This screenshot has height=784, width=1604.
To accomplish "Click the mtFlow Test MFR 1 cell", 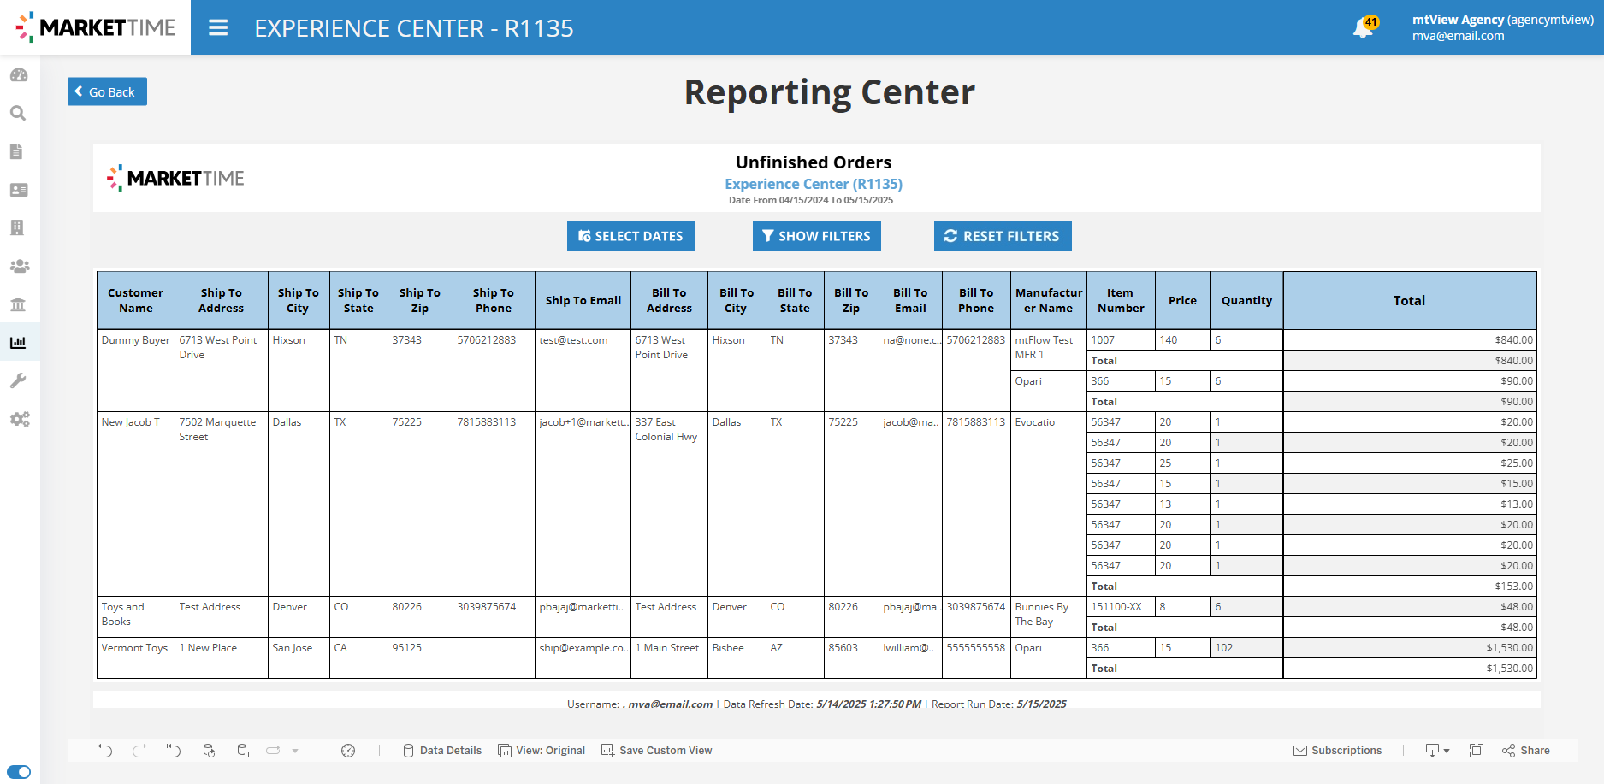I will [x=1049, y=350].
